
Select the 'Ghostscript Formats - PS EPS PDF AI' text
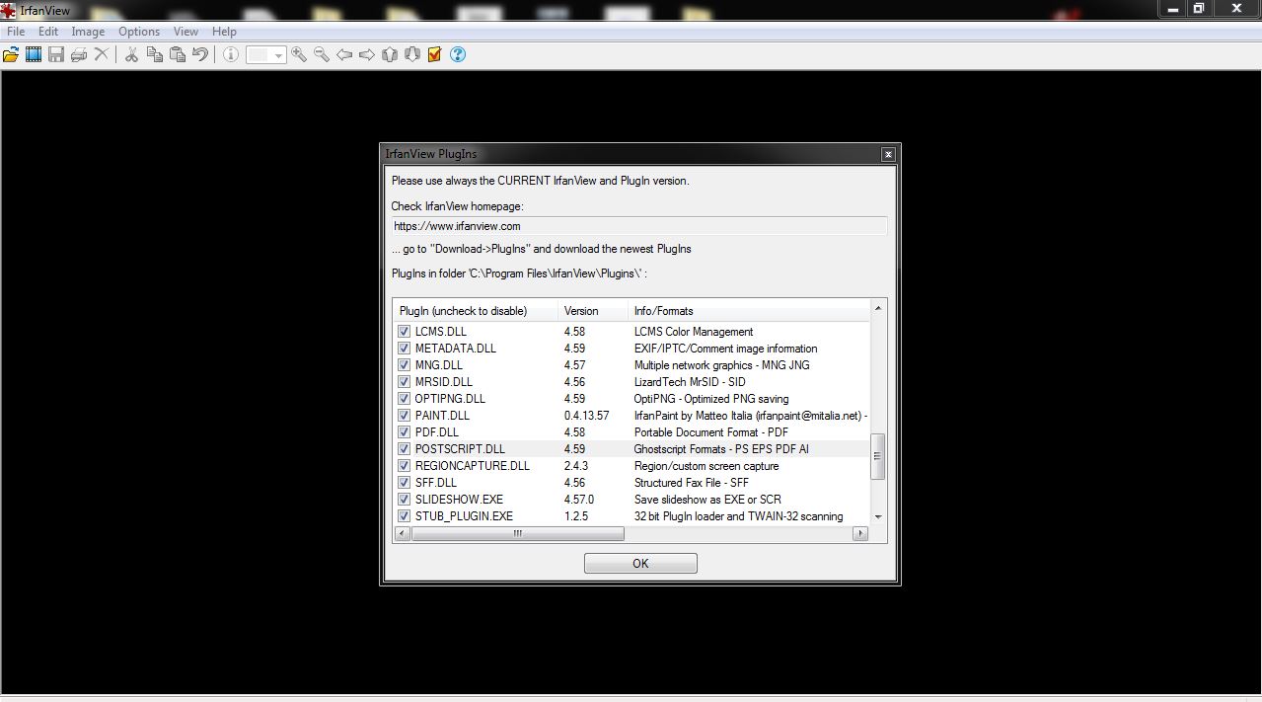point(721,449)
